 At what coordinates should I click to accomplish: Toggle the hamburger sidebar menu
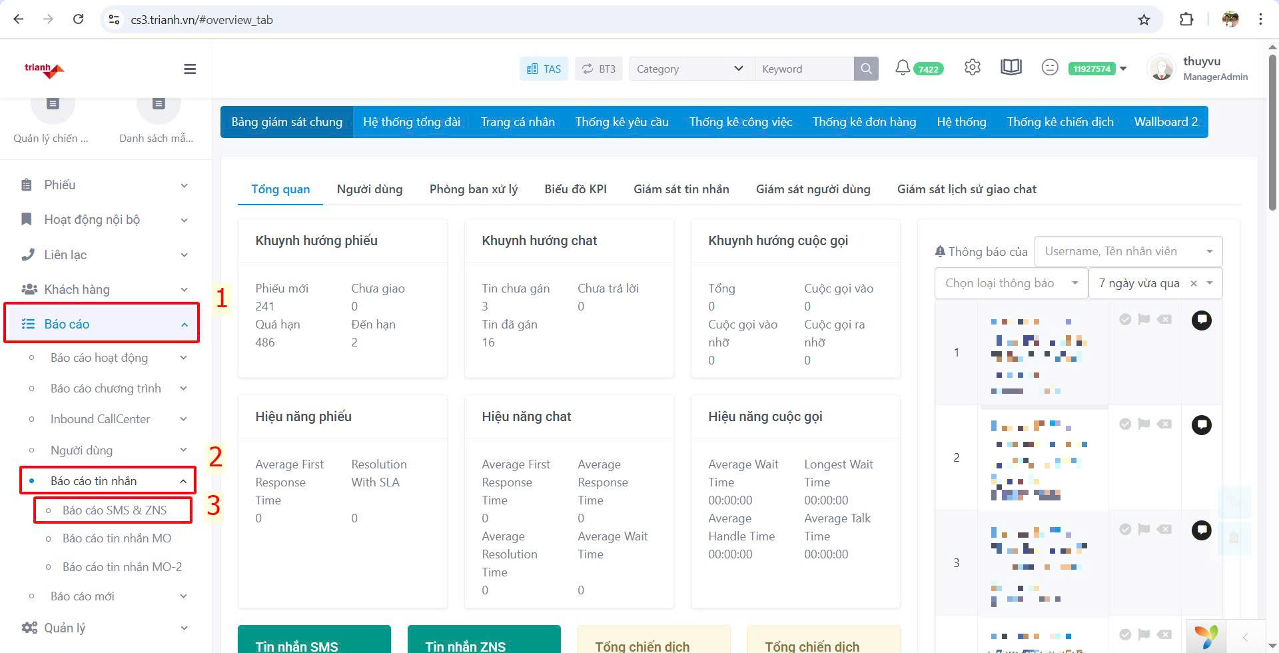click(190, 69)
